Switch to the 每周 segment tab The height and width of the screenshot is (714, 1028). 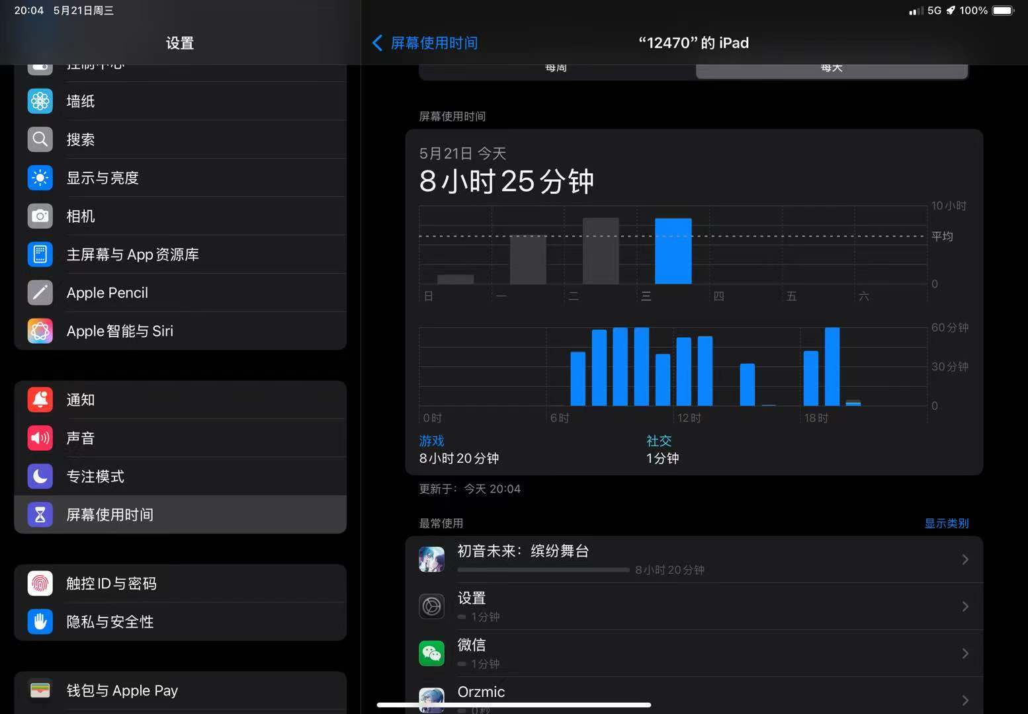557,69
